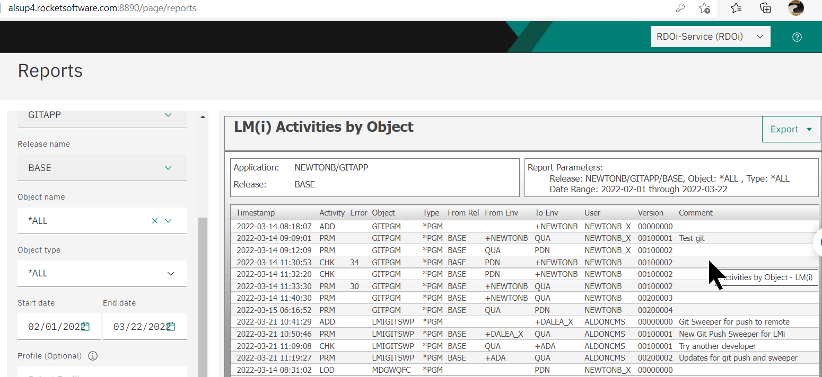Open the Object type dropdown
This screenshot has height=377, width=822.
[170, 274]
